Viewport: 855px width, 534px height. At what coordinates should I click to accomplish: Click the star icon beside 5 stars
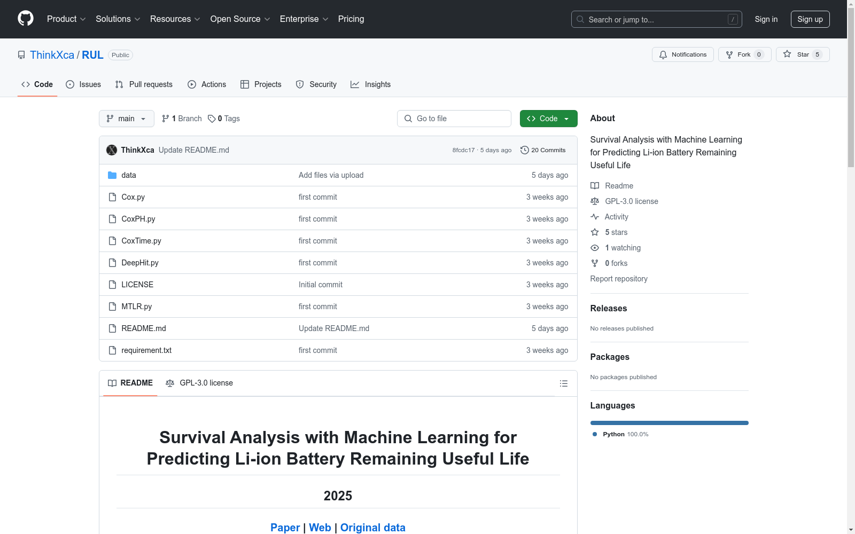click(x=595, y=232)
